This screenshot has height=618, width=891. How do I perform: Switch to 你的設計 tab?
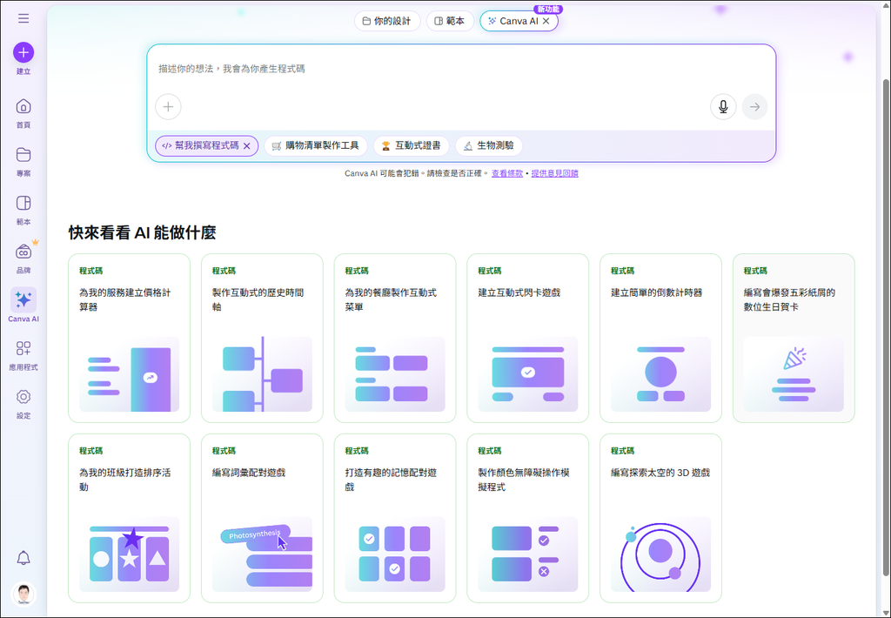(x=387, y=21)
